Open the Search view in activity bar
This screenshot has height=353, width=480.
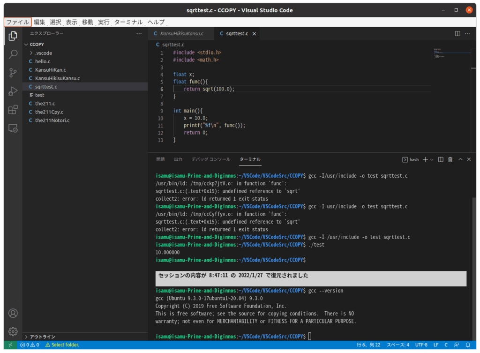pyautogui.click(x=13, y=54)
